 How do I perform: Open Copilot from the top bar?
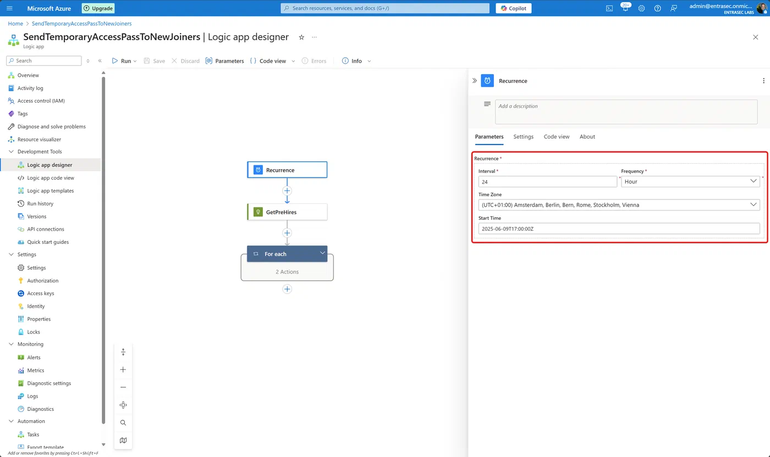click(513, 8)
